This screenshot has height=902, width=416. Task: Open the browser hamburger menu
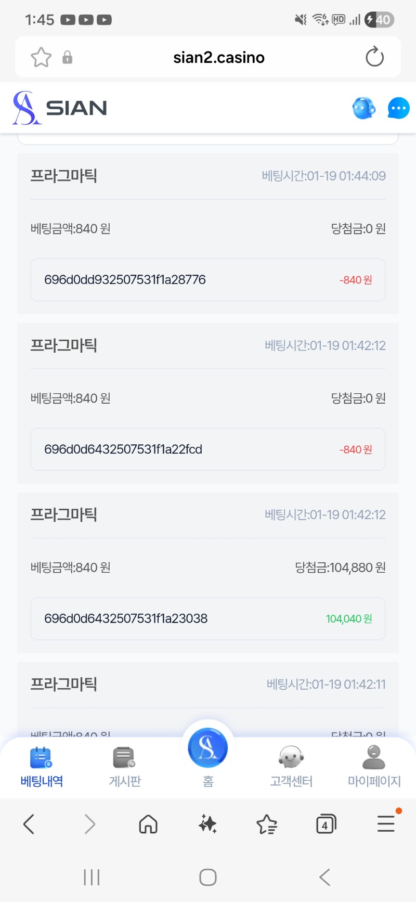coord(386,824)
